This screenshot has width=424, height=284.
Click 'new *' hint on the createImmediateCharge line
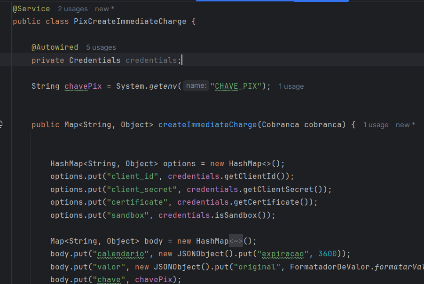[405, 125]
